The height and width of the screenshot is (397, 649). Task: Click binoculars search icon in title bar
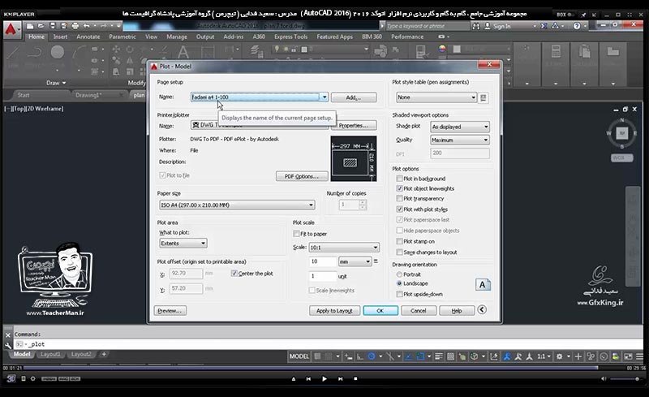click(476, 26)
